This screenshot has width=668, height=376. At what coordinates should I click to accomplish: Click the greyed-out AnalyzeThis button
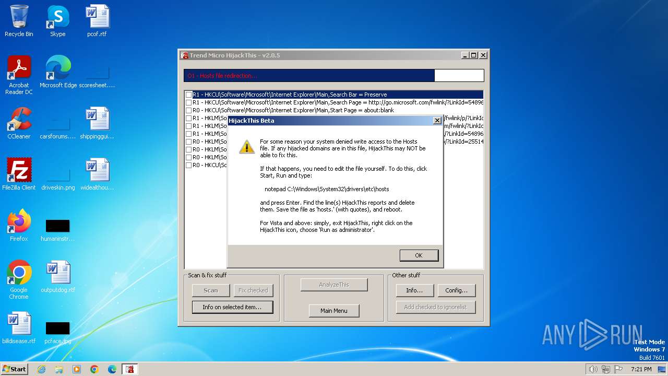coord(334,285)
